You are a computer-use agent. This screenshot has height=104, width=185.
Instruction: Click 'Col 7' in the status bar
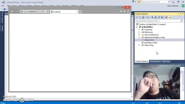point(147,103)
